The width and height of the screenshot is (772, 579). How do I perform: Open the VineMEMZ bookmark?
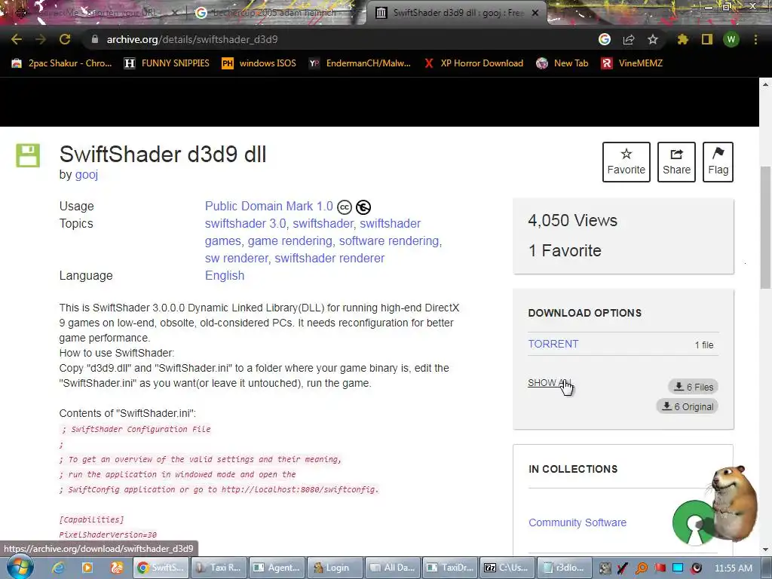[633, 63]
